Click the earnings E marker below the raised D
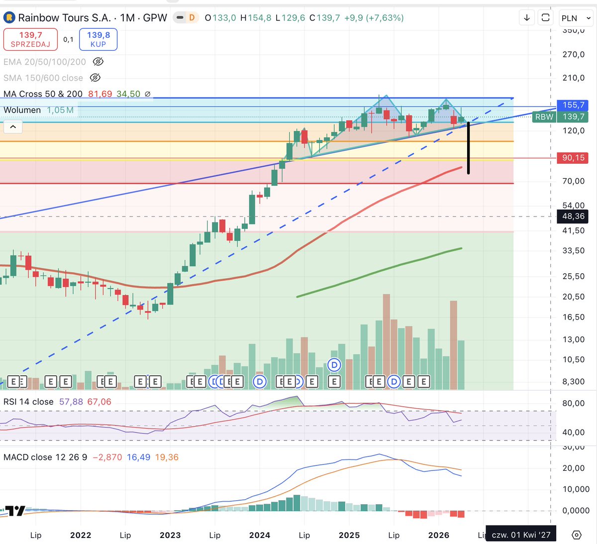 (334, 382)
